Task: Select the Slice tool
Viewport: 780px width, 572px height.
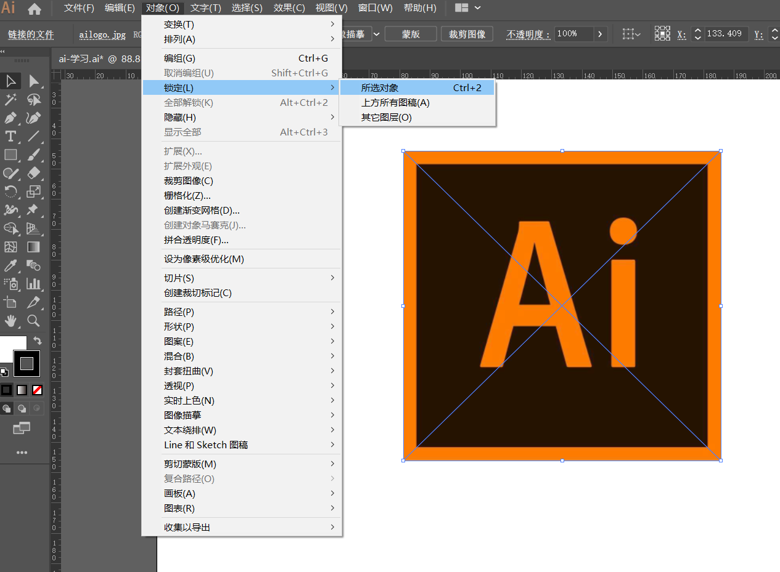Action: tap(34, 302)
